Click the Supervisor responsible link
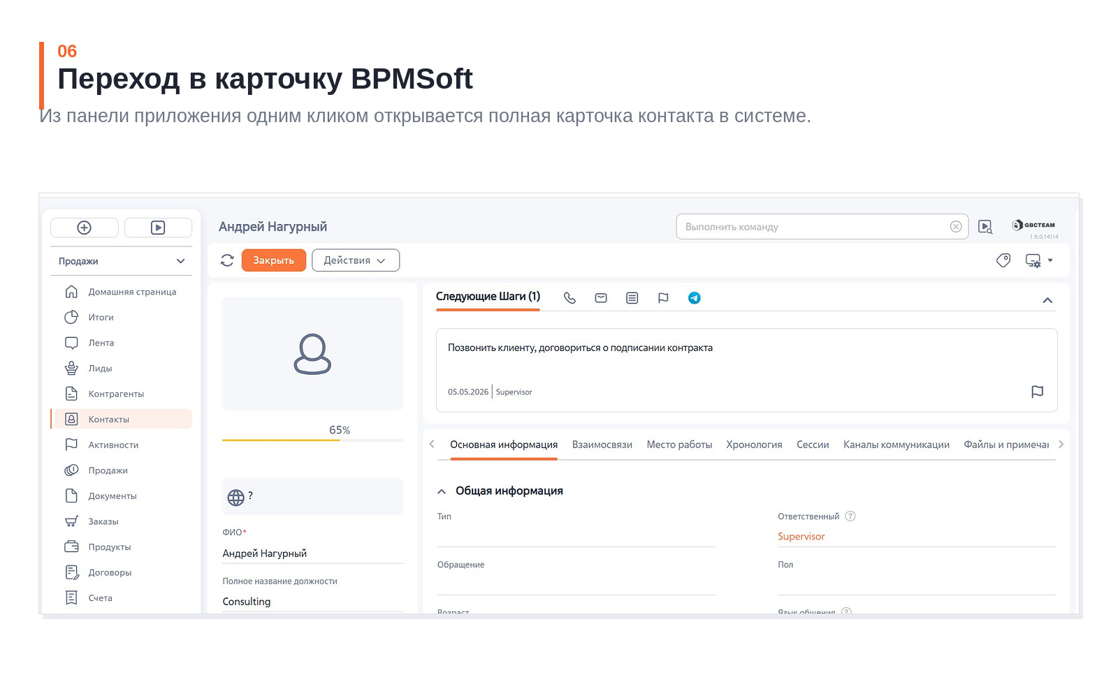 click(801, 536)
